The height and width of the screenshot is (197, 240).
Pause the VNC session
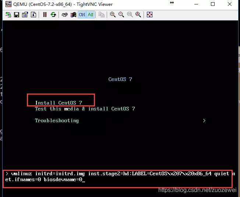click(45, 15)
